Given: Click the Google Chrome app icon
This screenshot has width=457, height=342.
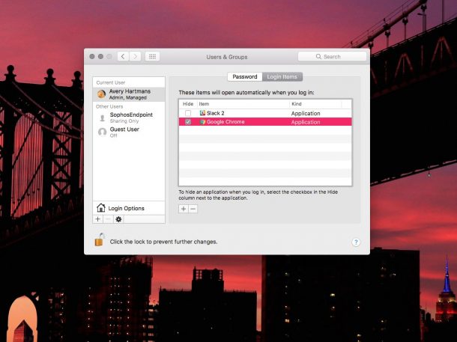Looking at the screenshot, I should coord(202,121).
